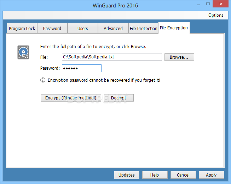The image size is (231, 184).
Task: Click the Apply button
Action: [x=212, y=175]
